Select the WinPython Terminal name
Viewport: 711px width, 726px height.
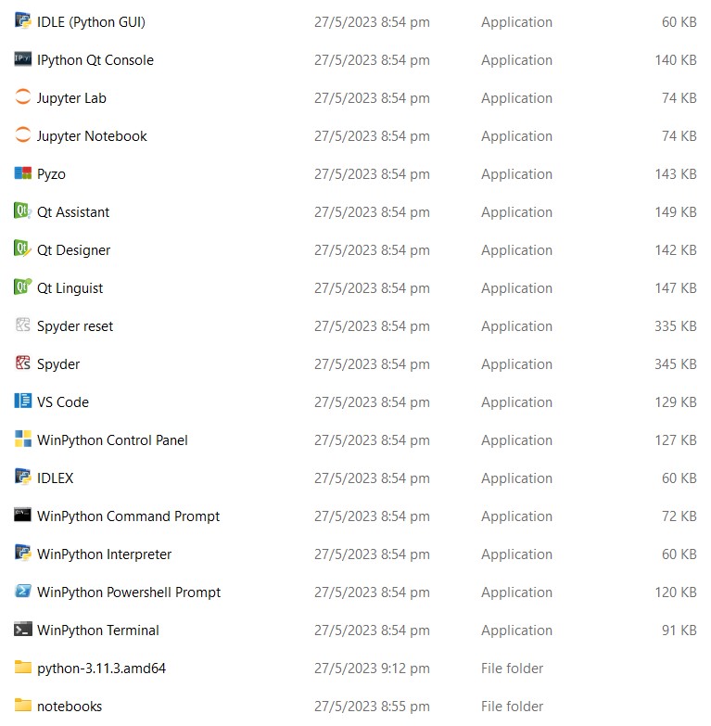(x=98, y=630)
